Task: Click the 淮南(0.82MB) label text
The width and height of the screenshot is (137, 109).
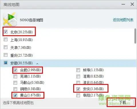Action: 93,76
